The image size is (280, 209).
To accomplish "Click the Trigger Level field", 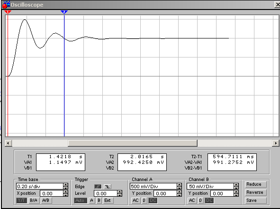I will pos(106,193).
